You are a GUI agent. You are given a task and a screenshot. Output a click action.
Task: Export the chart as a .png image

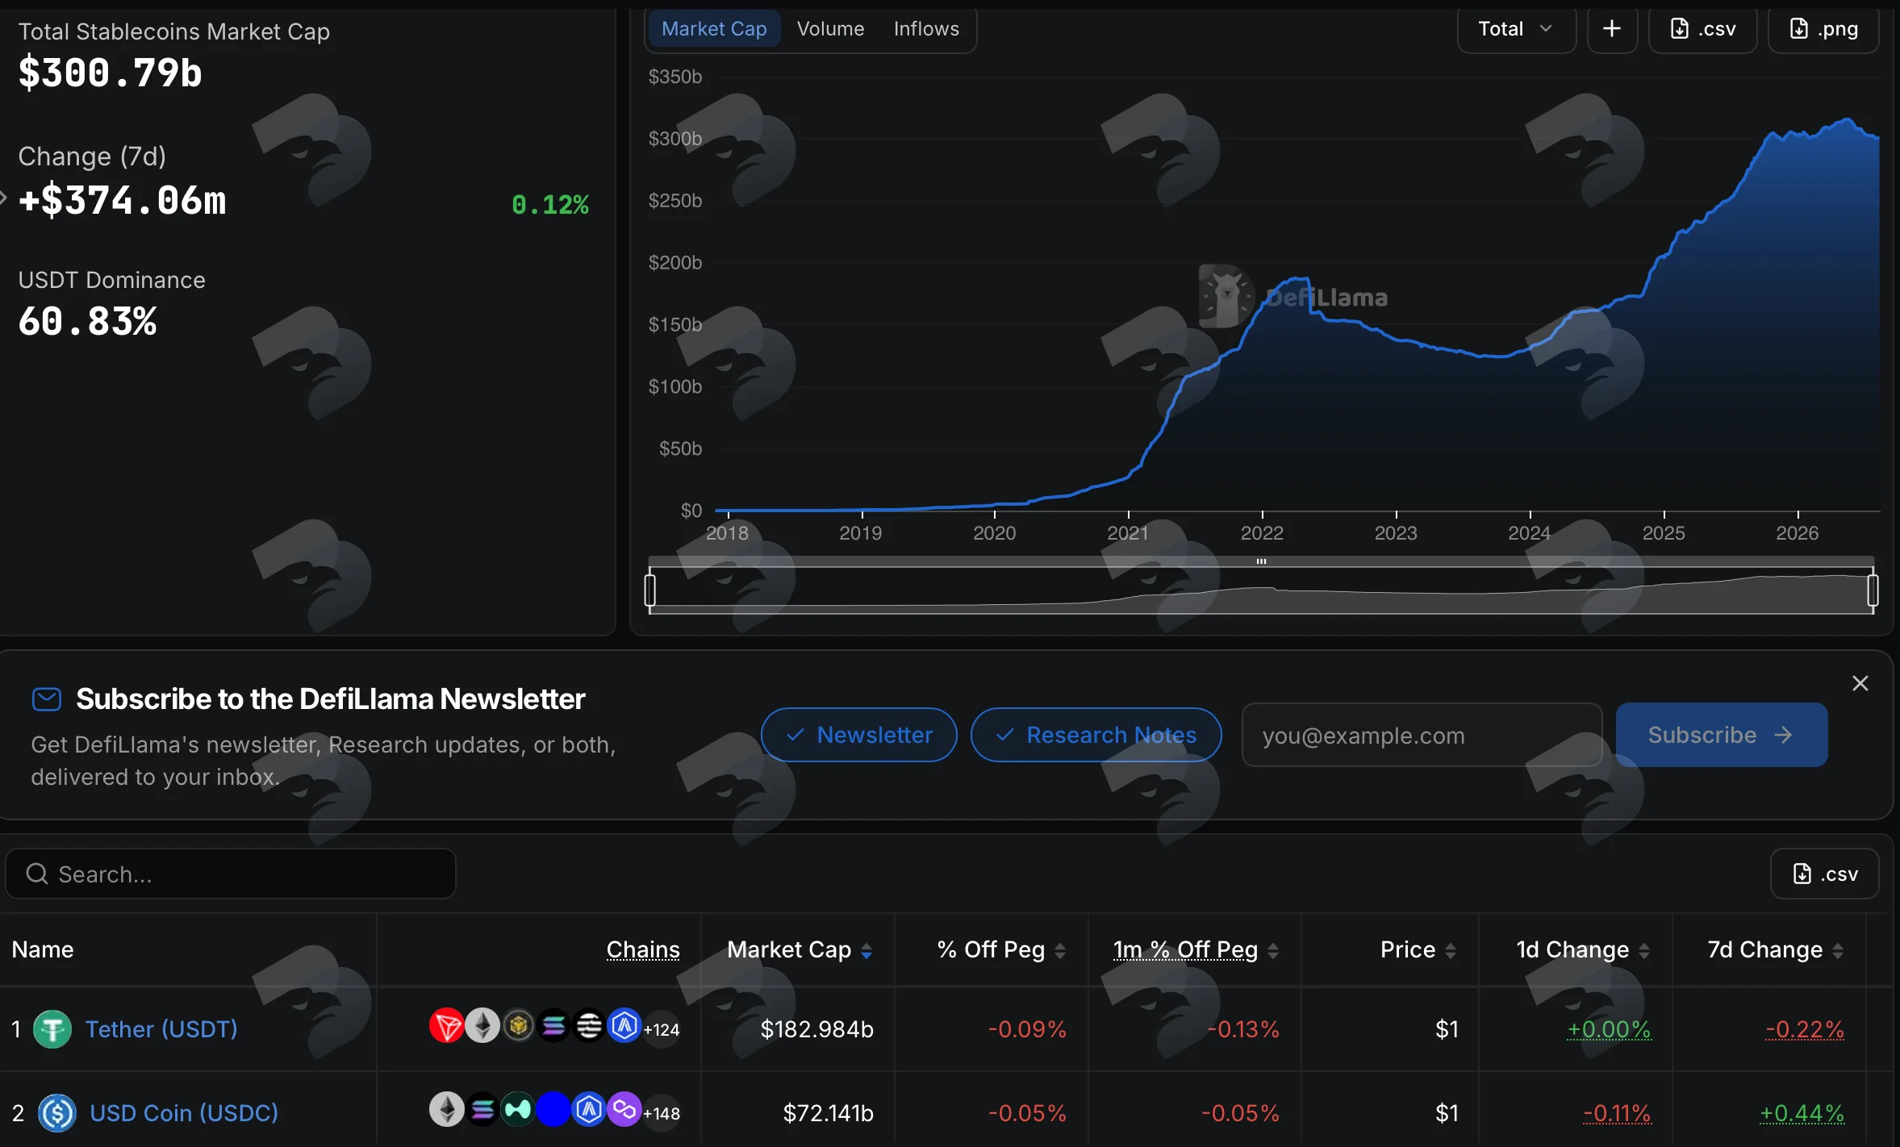pos(1823,29)
